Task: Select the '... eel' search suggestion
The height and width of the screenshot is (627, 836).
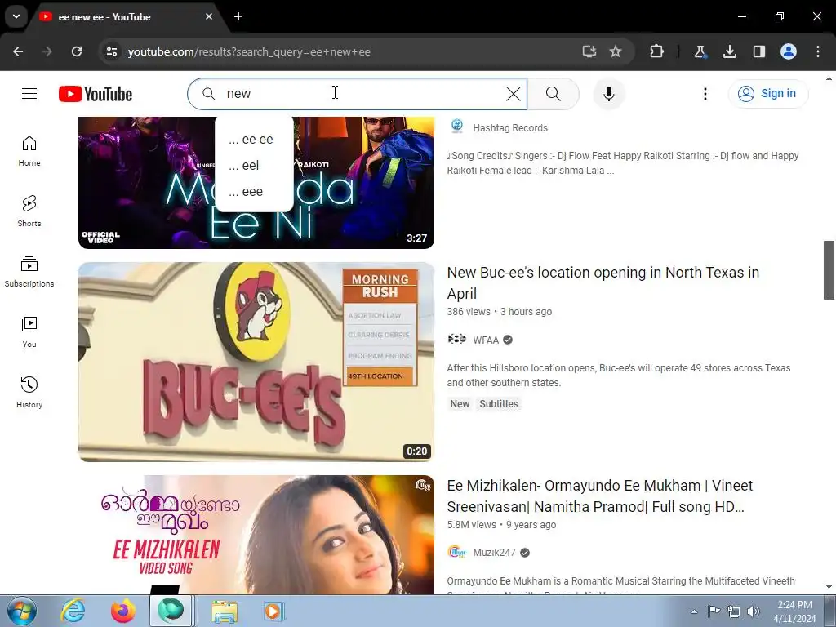Action: click(x=254, y=165)
